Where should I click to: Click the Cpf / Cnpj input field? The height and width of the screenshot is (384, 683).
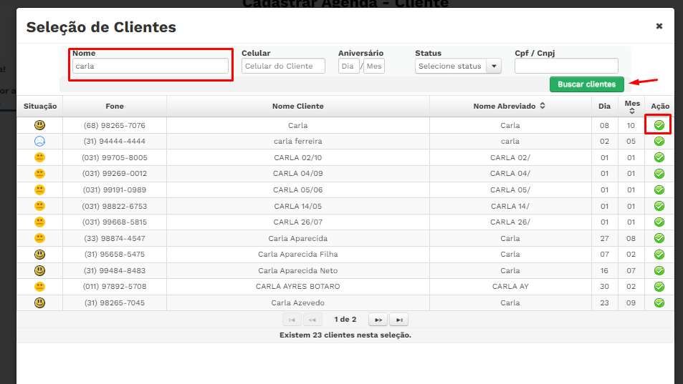565,66
